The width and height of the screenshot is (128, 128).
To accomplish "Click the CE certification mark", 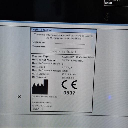I will 69,84.
